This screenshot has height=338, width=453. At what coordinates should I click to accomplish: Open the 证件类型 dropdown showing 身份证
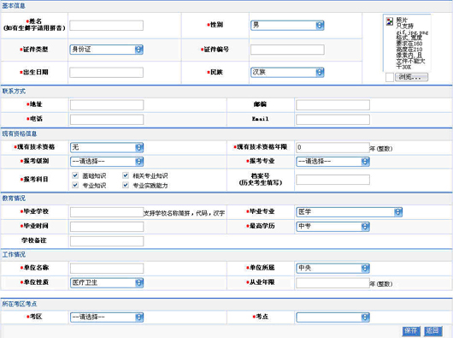tap(106, 50)
